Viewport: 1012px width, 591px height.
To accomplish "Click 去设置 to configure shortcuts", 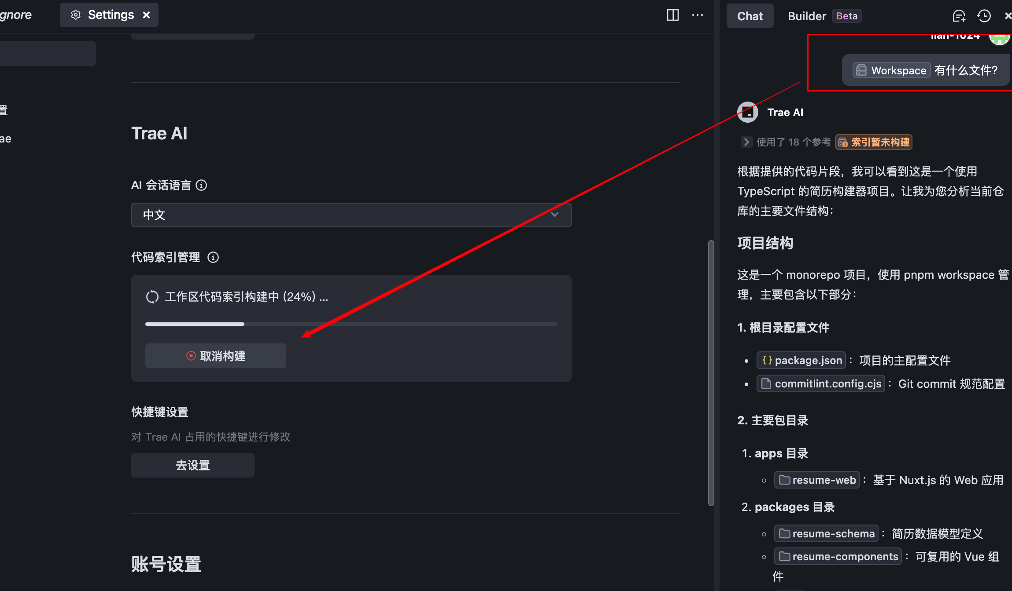I will (192, 465).
